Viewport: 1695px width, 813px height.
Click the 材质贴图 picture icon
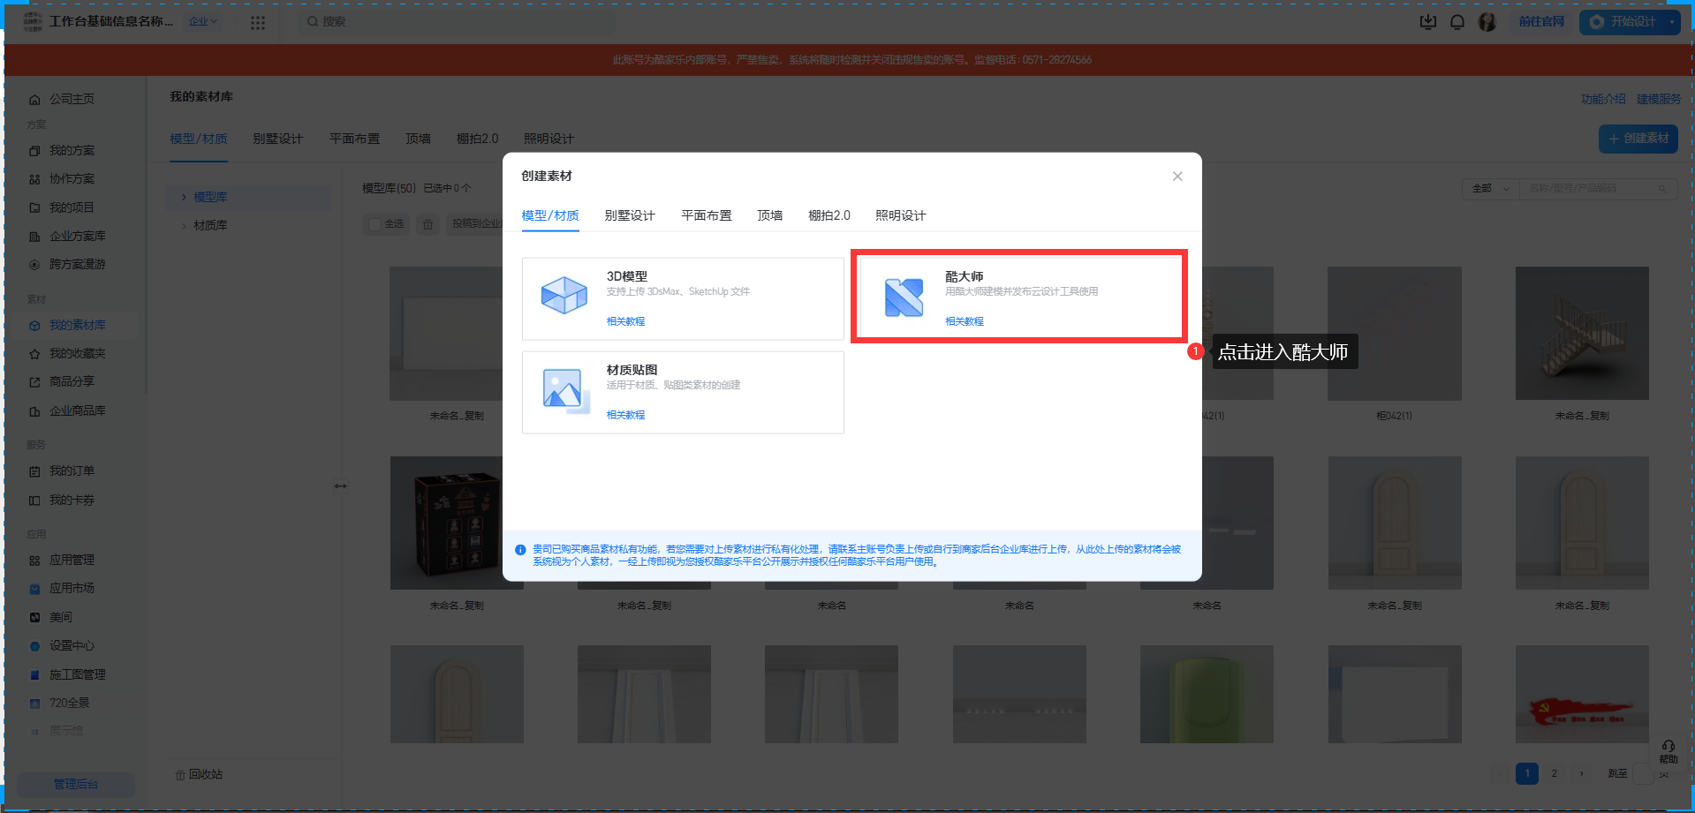(x=564, y=390)
